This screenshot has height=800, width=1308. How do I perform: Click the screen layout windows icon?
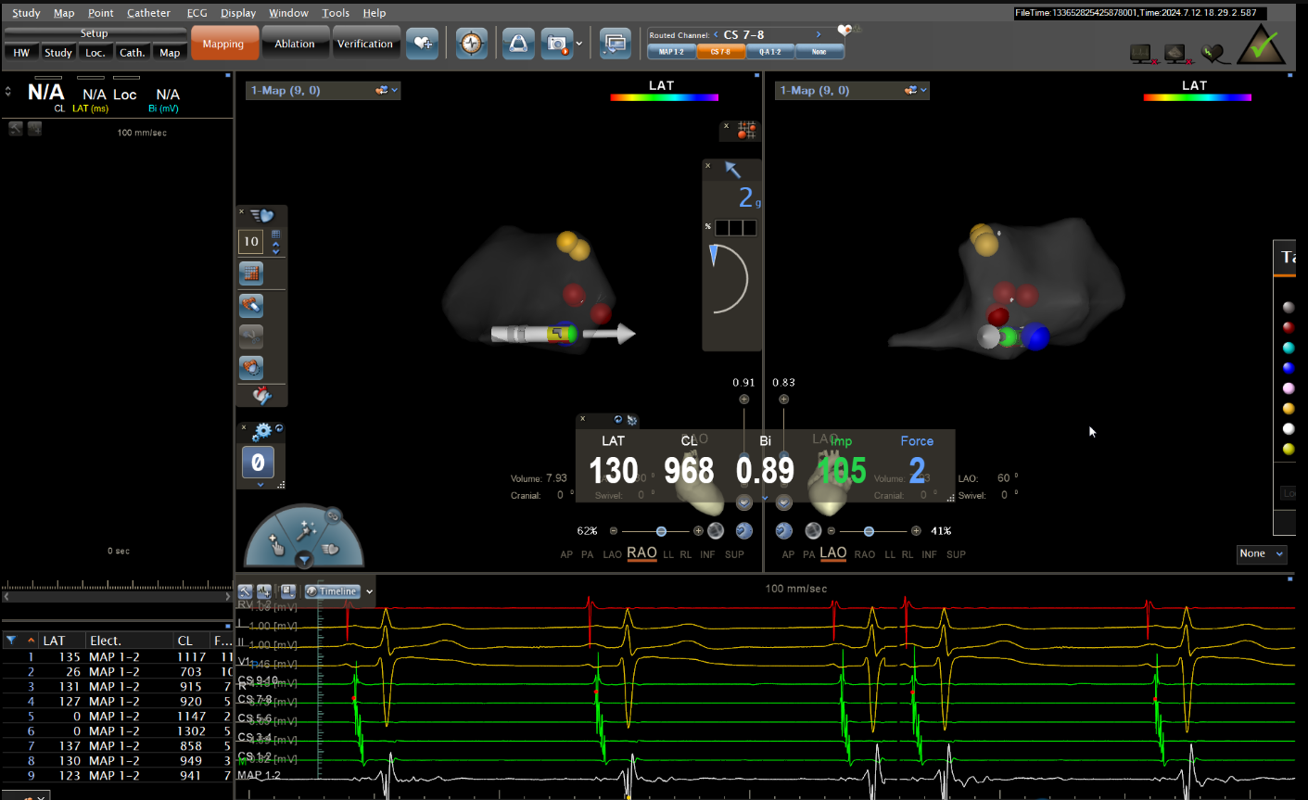[615, 44]
